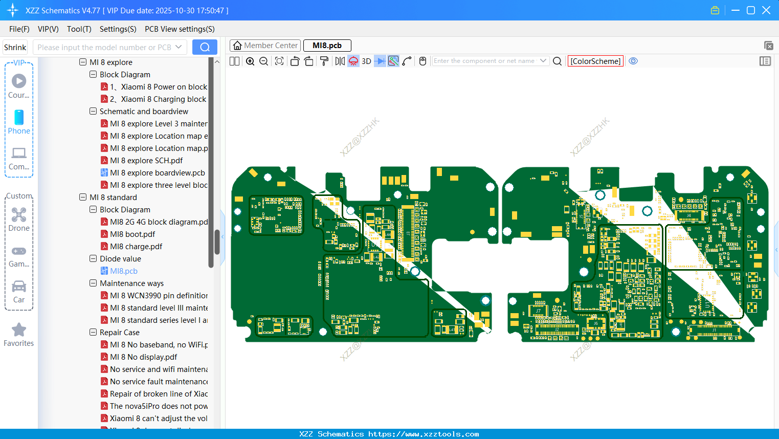Toggle the eye visibility icon
Image resolution: width=779 pixels, height=439 pixels.
tap(633, 61)
